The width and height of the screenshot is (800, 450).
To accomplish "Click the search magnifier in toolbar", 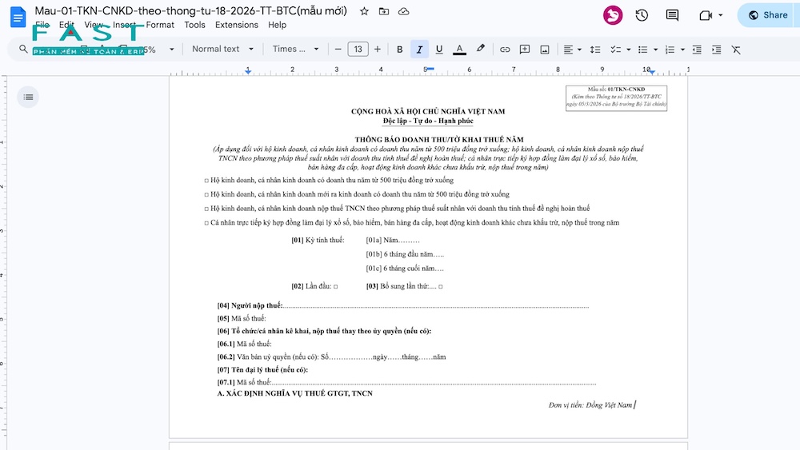I will pyautogui.click(x=23, y=49).
